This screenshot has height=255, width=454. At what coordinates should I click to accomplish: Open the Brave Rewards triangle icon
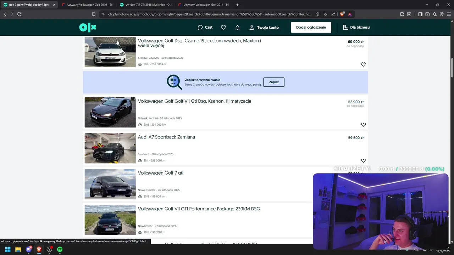pyautogui.click(x=350, y=14)
